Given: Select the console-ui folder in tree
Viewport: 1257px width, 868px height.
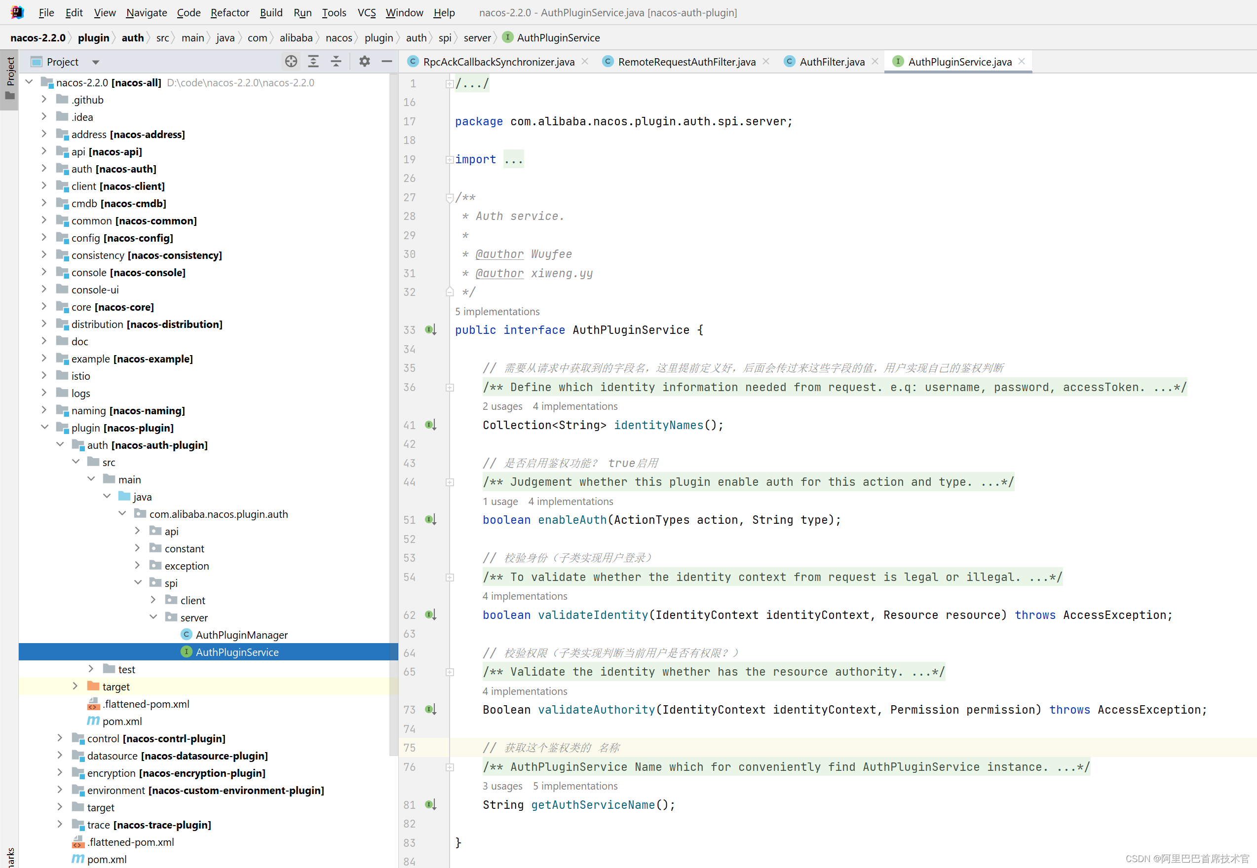Looking at the screenshot, I should (x=95, y=289).
